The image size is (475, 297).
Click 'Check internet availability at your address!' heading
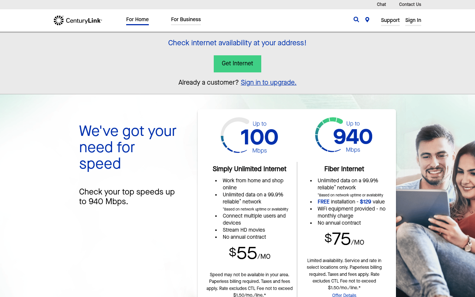(237, 43)
